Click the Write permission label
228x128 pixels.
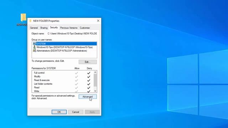36,91
